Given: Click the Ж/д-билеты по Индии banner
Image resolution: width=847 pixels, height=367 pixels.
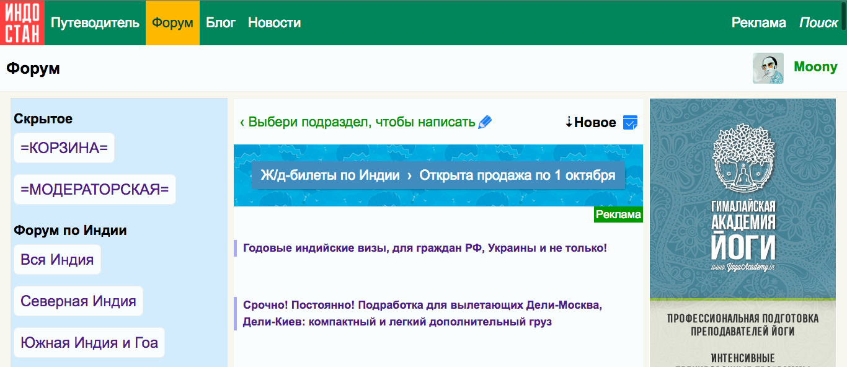Looking at the screenshot, I should click(438, 175).
